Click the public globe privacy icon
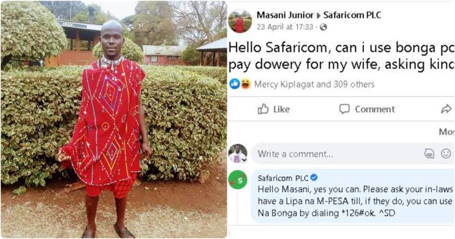455x239 pixels. (323, 27)
